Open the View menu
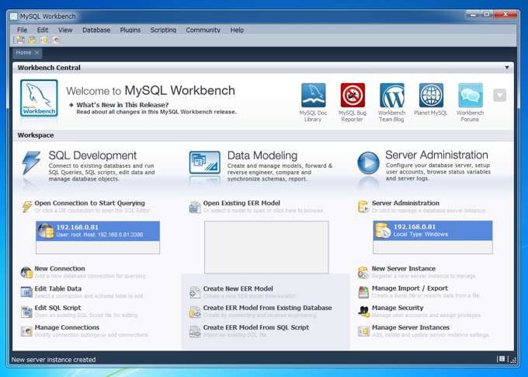This screenshot has height=377, width=528. click(x=65, y=30)
